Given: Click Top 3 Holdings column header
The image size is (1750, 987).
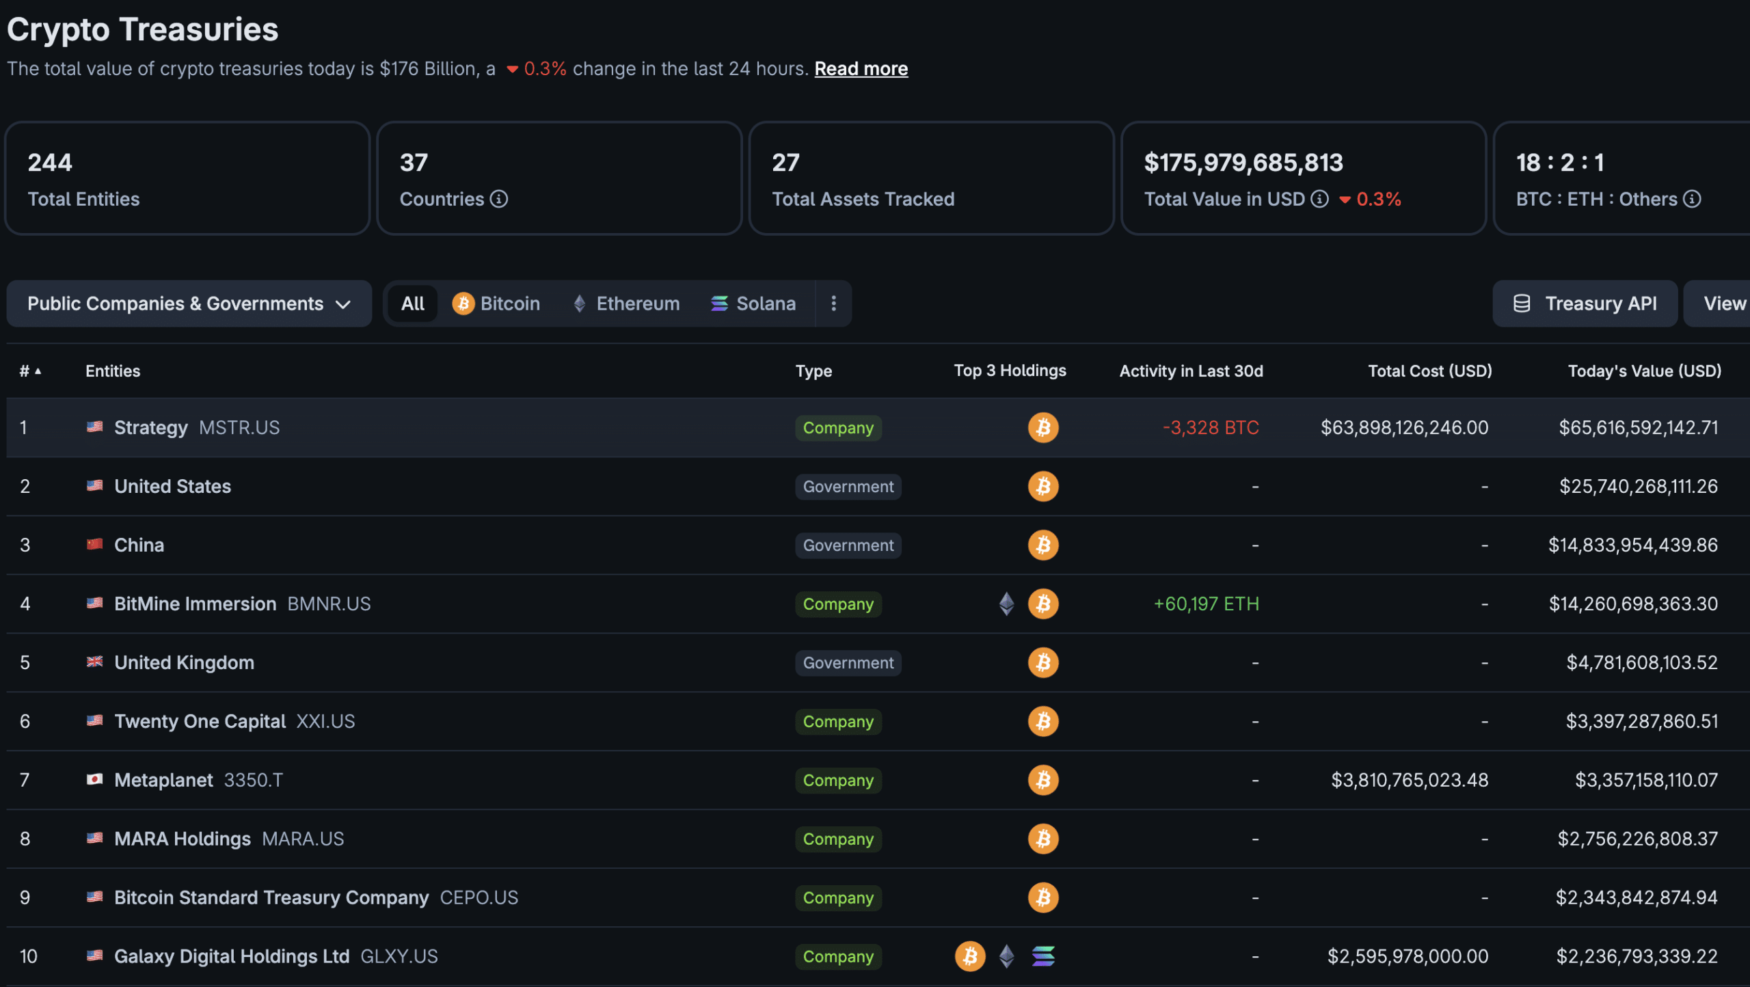Looking at the screenshot, I should click(x=1010, y=371).
